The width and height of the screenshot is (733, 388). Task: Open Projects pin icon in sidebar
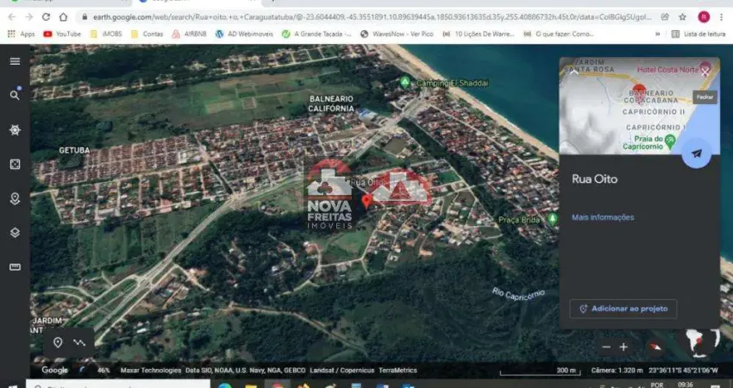point(15,198)
